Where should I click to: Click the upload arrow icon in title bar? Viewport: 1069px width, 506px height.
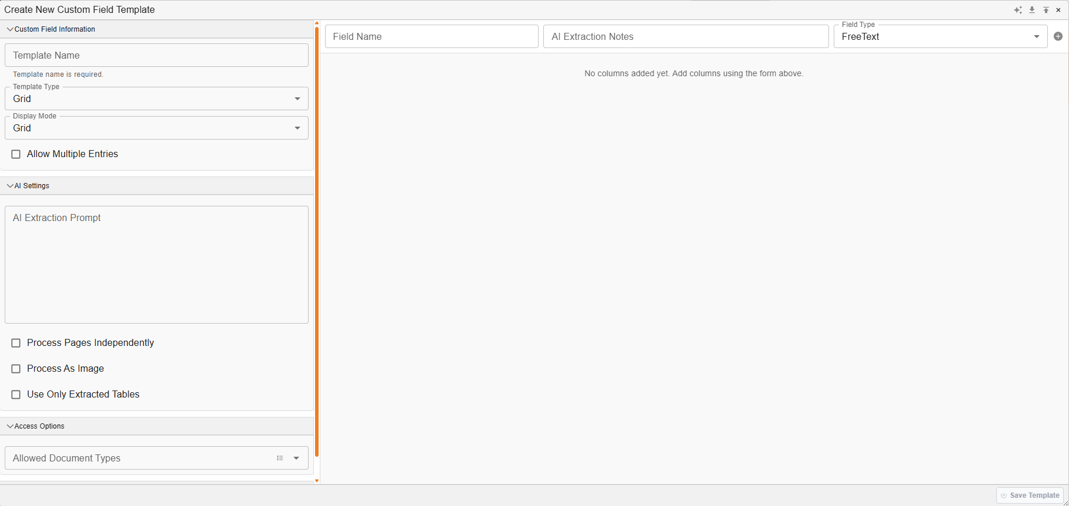click(x=1046, y=10)
